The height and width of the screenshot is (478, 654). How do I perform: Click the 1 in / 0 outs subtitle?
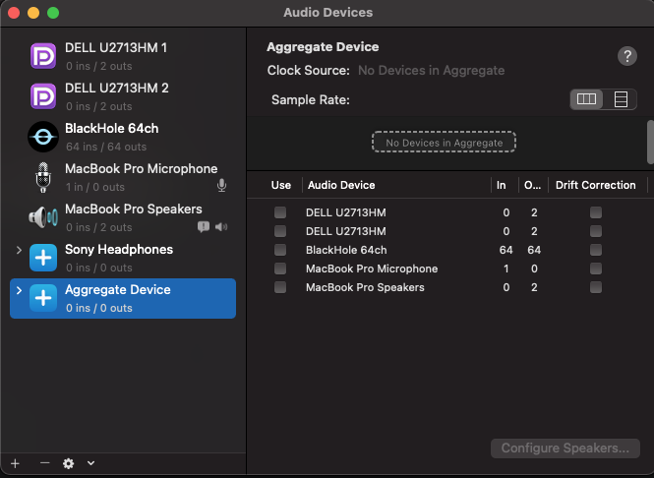click(x=95, y=187)
